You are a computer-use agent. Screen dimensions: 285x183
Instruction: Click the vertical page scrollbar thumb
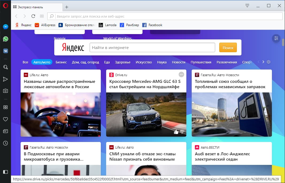pyautogui.click(x=283, y=42)
